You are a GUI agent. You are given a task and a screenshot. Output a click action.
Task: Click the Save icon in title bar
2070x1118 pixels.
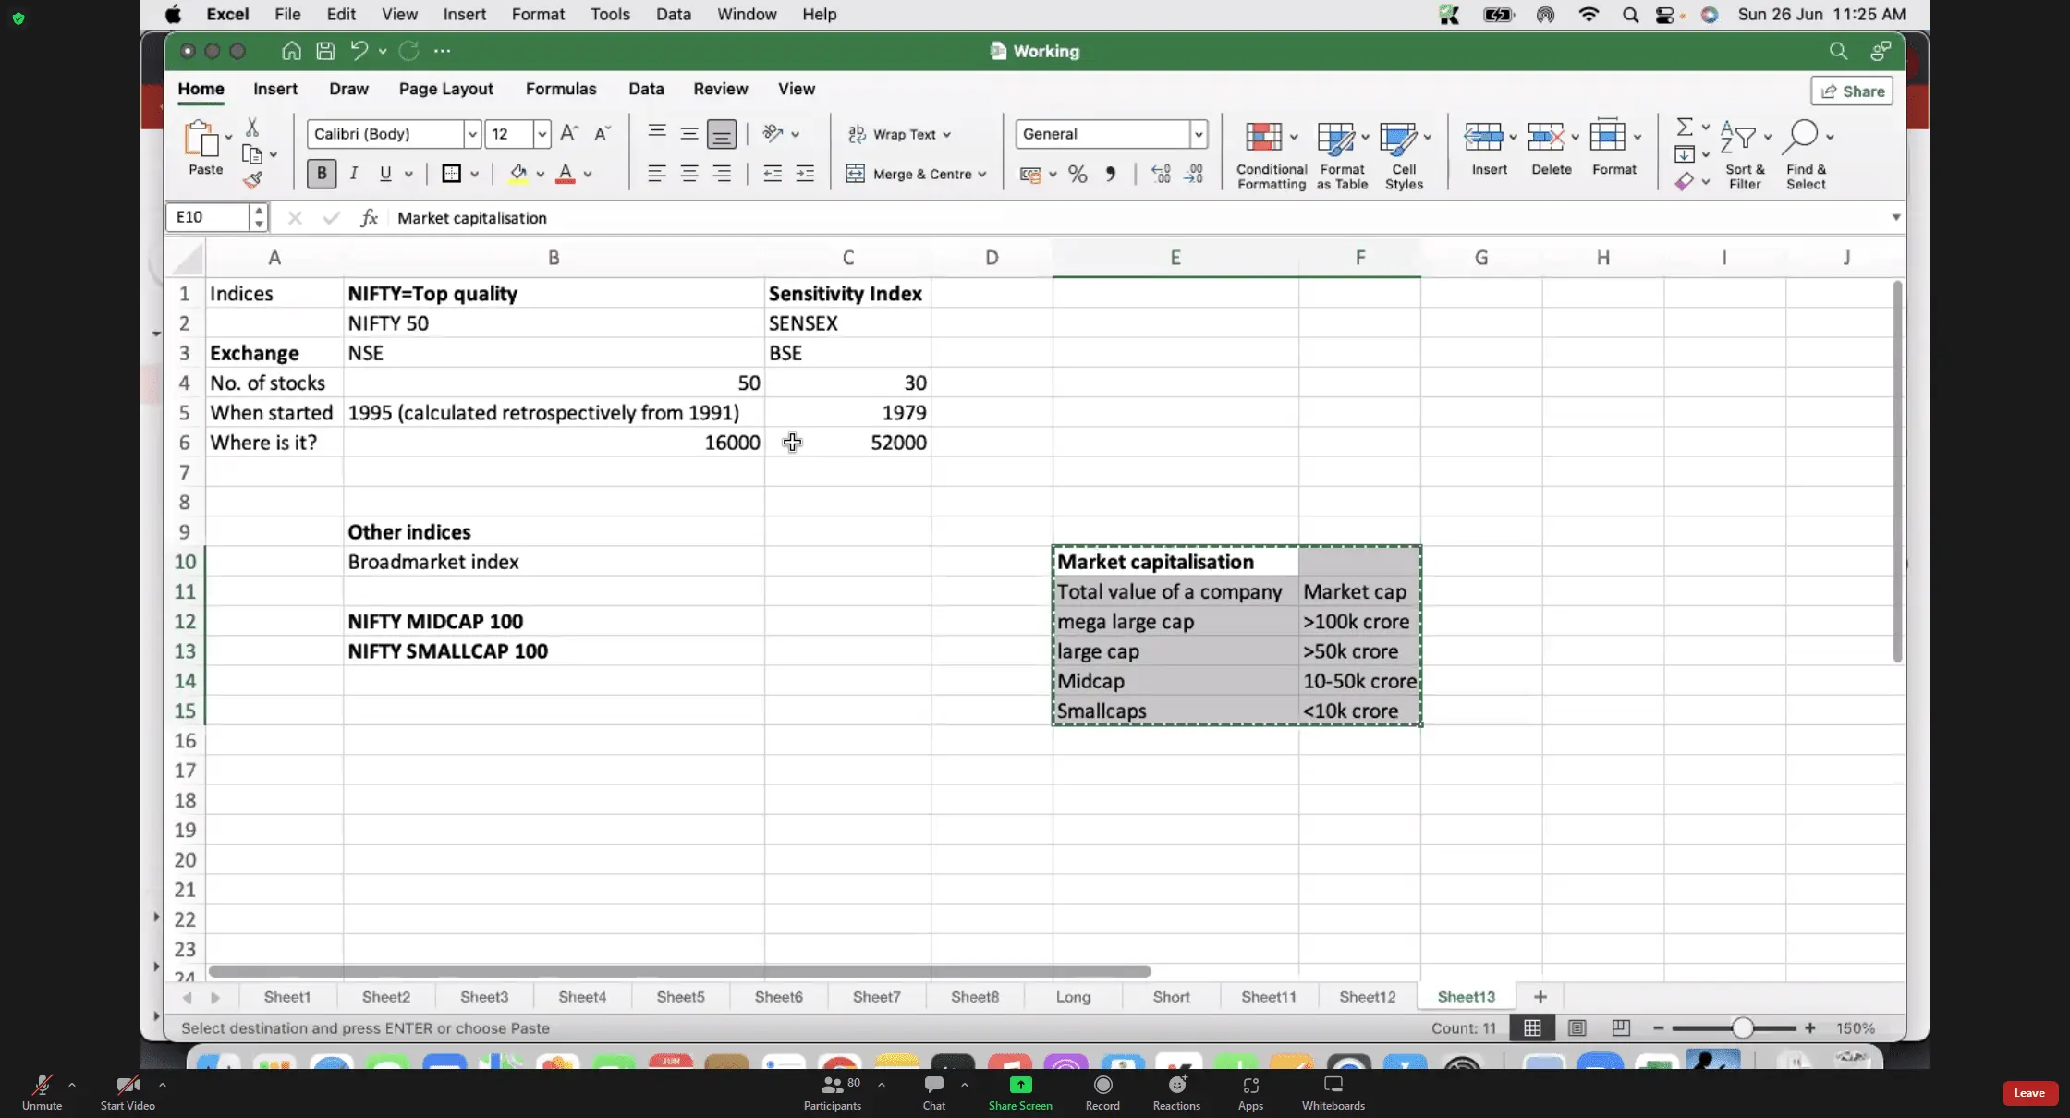pyautogui.click(x=325, y=51)
